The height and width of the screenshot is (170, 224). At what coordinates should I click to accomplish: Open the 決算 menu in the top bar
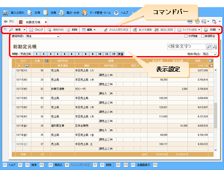pyautogui.click(x=50, y=13)
